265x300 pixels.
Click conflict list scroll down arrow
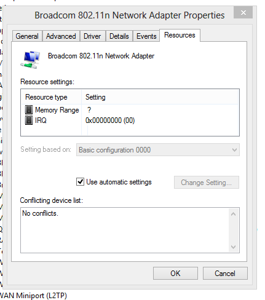(233, 247)
